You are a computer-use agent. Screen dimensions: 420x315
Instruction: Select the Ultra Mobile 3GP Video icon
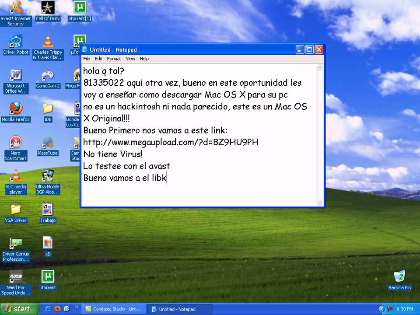[48, 182]
